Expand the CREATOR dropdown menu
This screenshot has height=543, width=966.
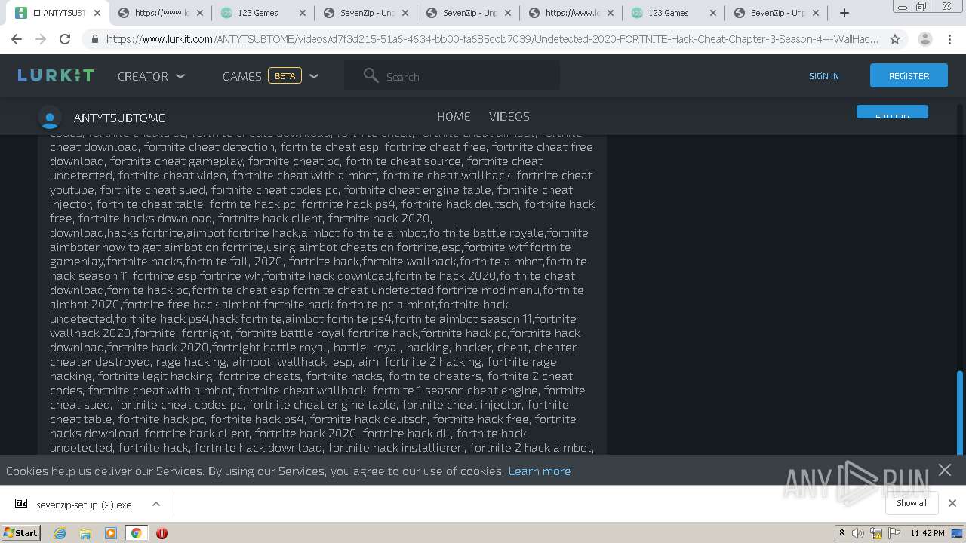(151, 76)
